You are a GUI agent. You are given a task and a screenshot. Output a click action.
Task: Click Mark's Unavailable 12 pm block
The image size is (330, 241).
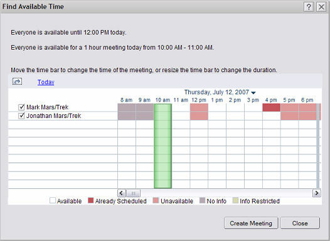pos(199,107)
